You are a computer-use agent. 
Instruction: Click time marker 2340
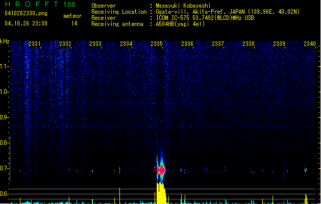[310, 44]
